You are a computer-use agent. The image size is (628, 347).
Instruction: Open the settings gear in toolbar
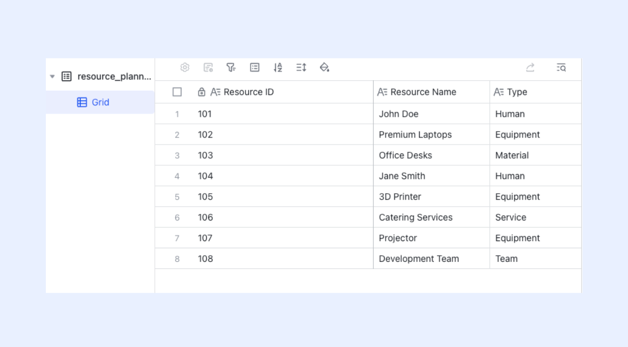(x=184, y=67)
